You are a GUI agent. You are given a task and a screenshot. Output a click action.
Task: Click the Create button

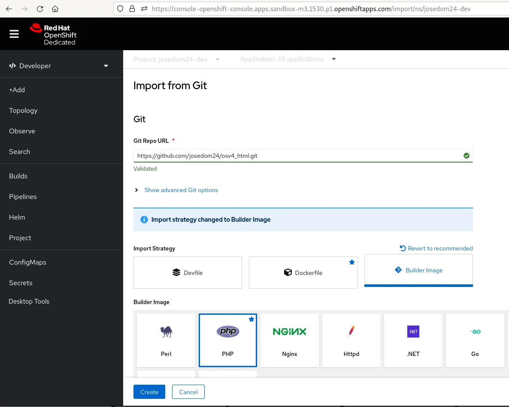pos(149,392)
